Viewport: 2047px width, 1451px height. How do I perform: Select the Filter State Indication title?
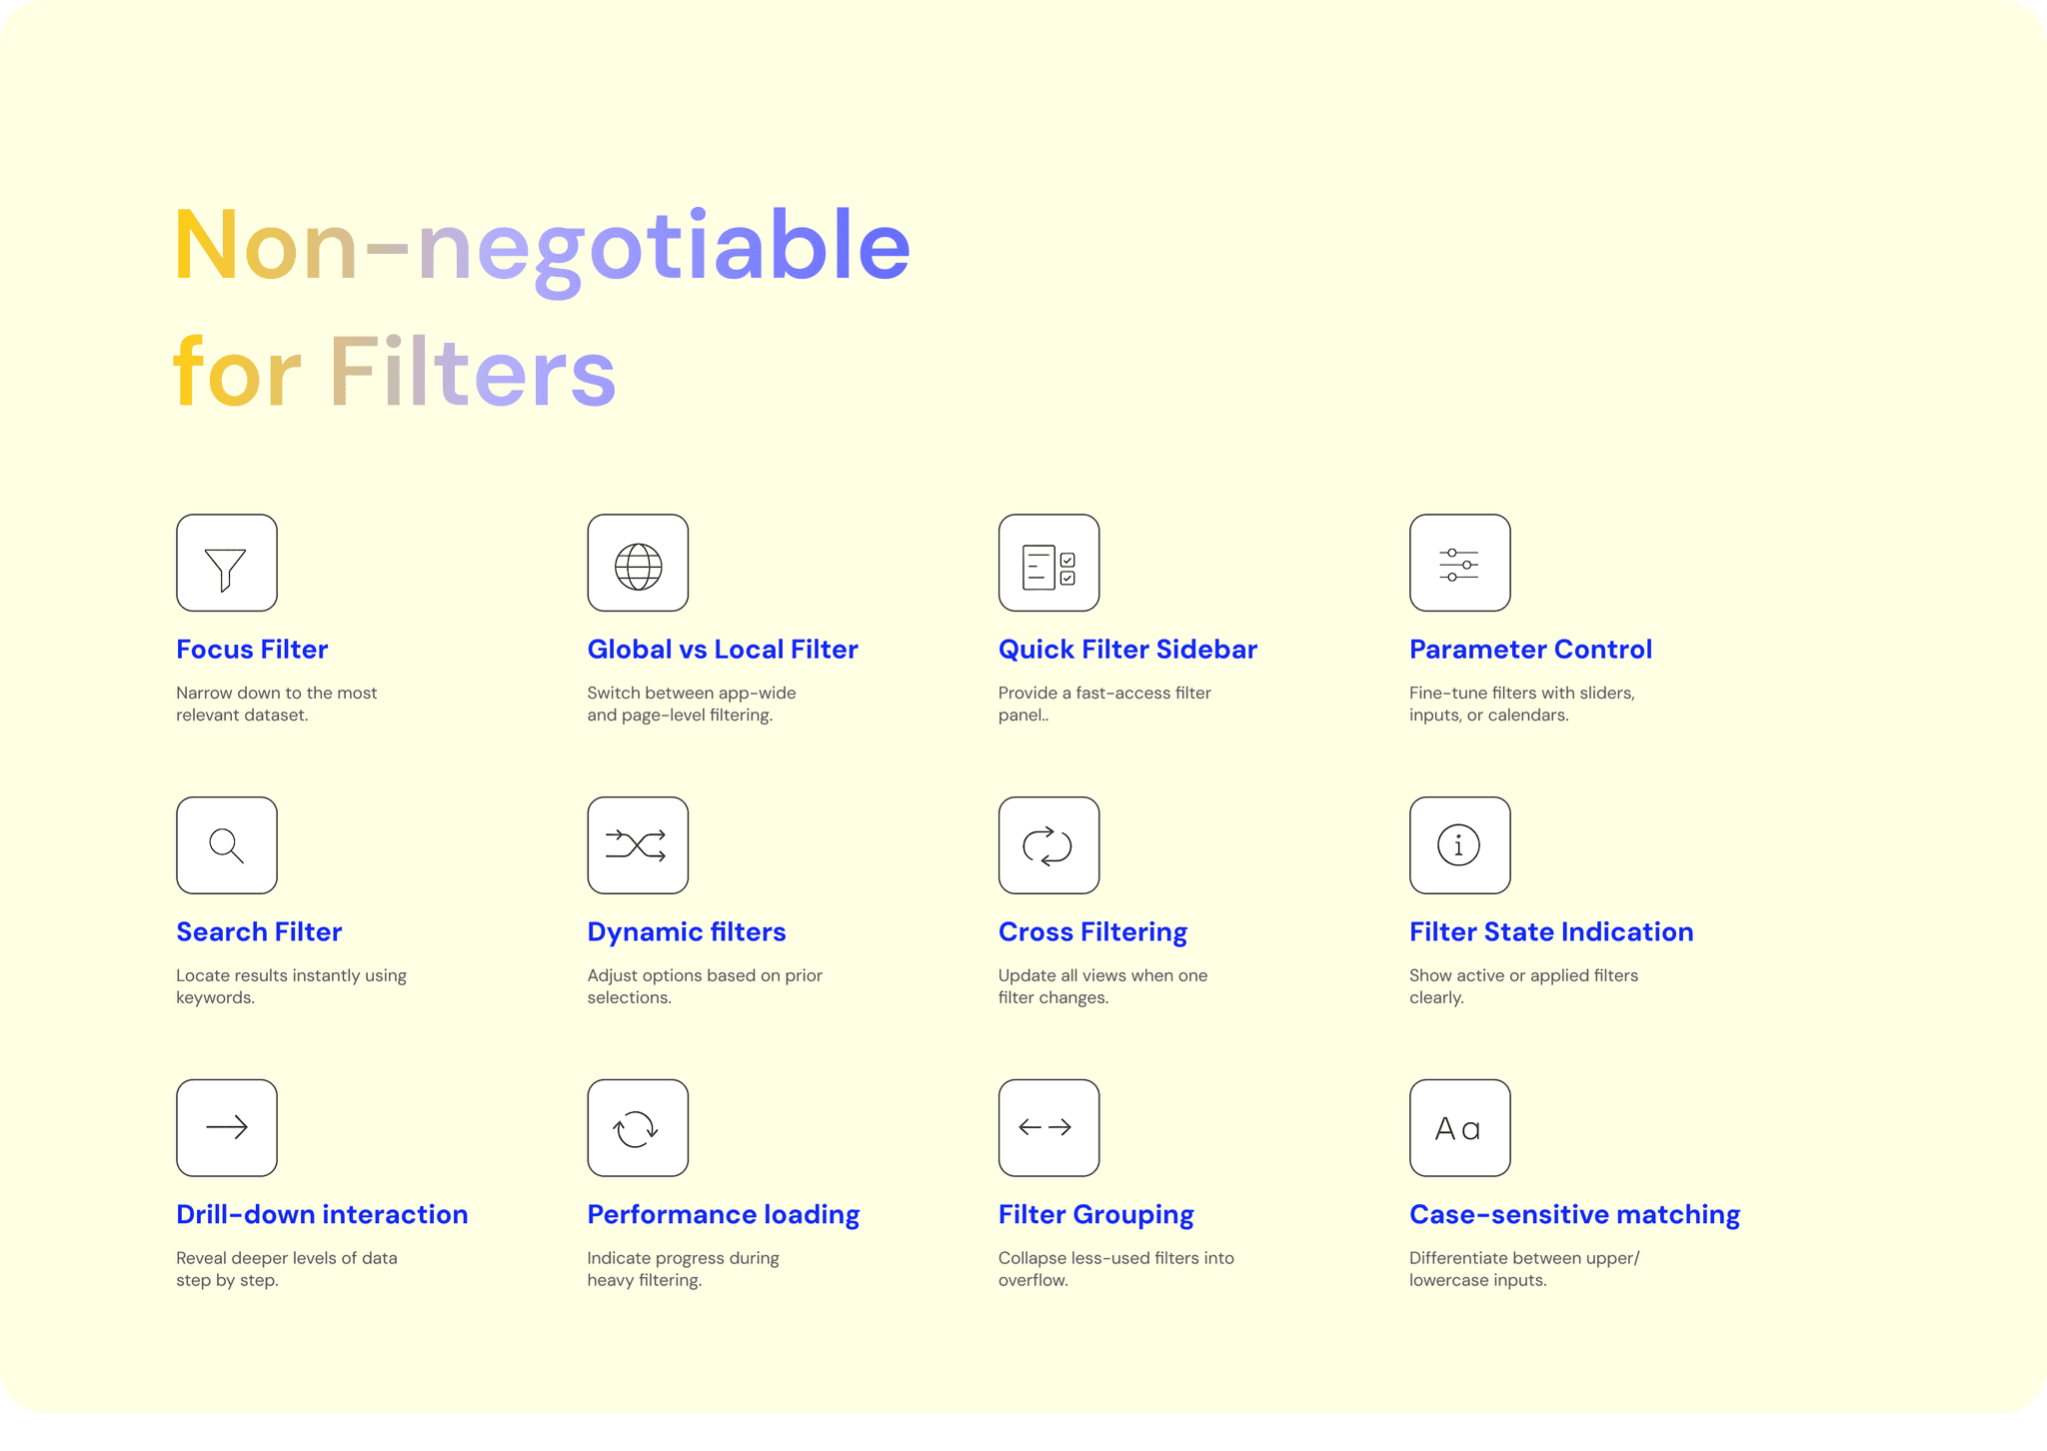(x=1551, y=932)
